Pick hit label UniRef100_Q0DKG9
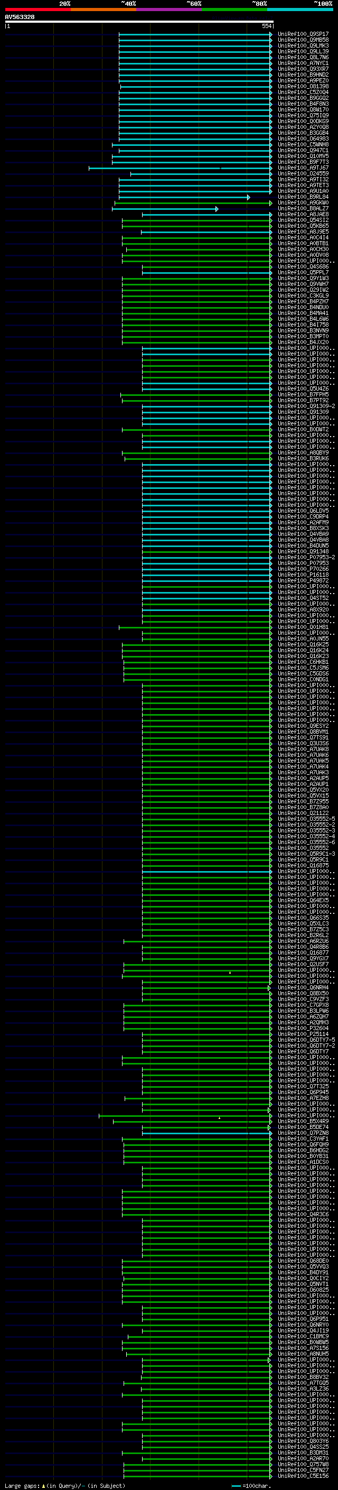 [303, 121]
